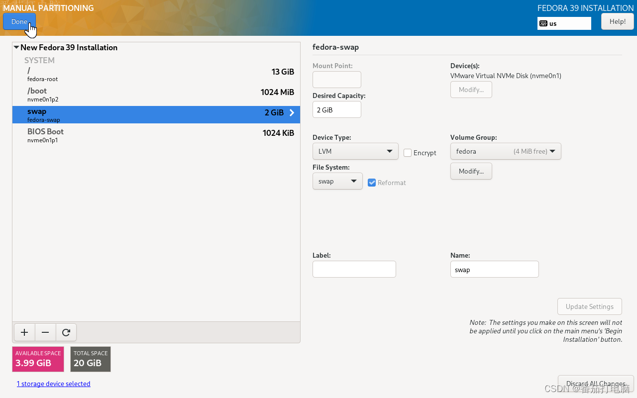
Task: Click Modify under Volume Group
Action: (x=471, y=171)
